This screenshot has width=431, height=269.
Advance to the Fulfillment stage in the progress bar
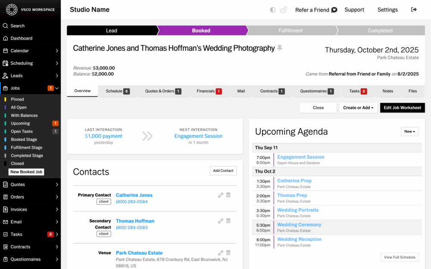click(290, 31)
